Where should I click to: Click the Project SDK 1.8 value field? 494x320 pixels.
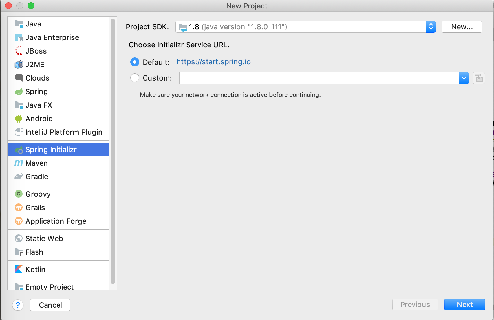(x=301, y=27)
